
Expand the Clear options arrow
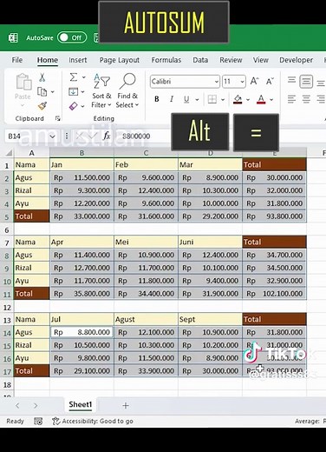pyautogui.click(x=83, y=106)
